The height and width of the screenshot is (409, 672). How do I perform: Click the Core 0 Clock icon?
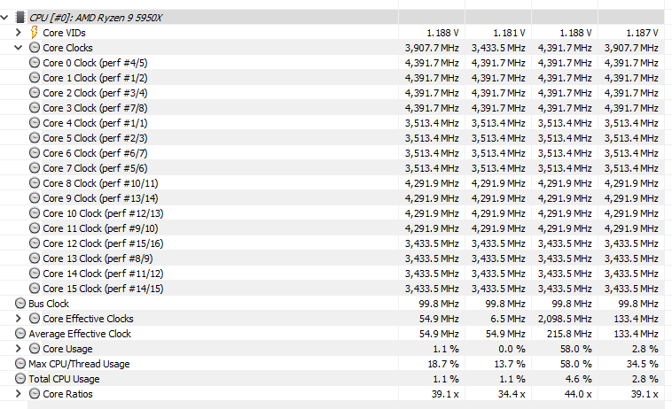tap(35, 63)
